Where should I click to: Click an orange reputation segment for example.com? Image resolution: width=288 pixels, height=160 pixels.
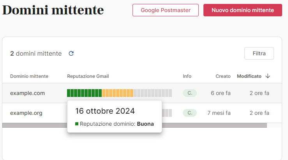117,93
